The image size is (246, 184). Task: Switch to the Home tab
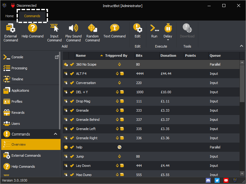[10, 16]
